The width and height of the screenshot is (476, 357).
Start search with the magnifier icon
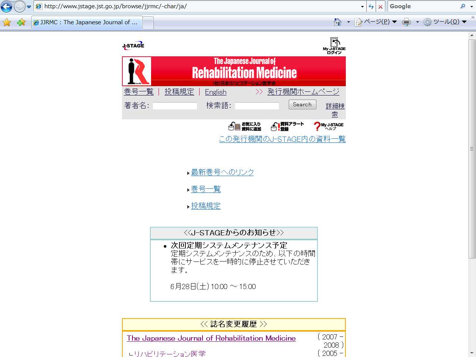coord(463,6)
